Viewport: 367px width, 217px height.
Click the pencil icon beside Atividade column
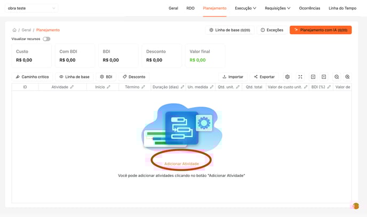pyautogui.click(x=72, y=87)
